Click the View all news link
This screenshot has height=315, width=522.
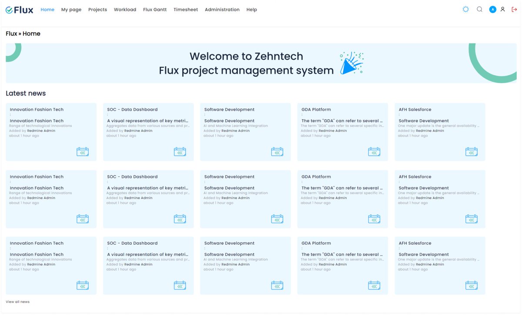click(x=18, y=302)
